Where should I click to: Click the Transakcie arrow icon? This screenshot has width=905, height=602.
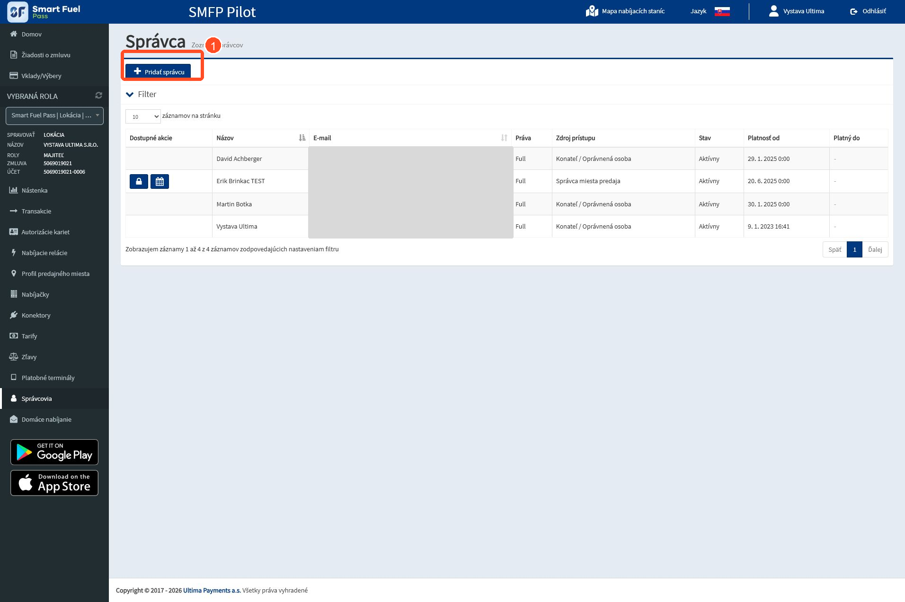pyautogui.click(x=14, y=211)
